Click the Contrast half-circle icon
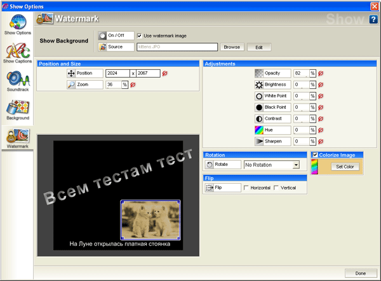The width and height of the screenshot is (381, 281). click(259, 119)
